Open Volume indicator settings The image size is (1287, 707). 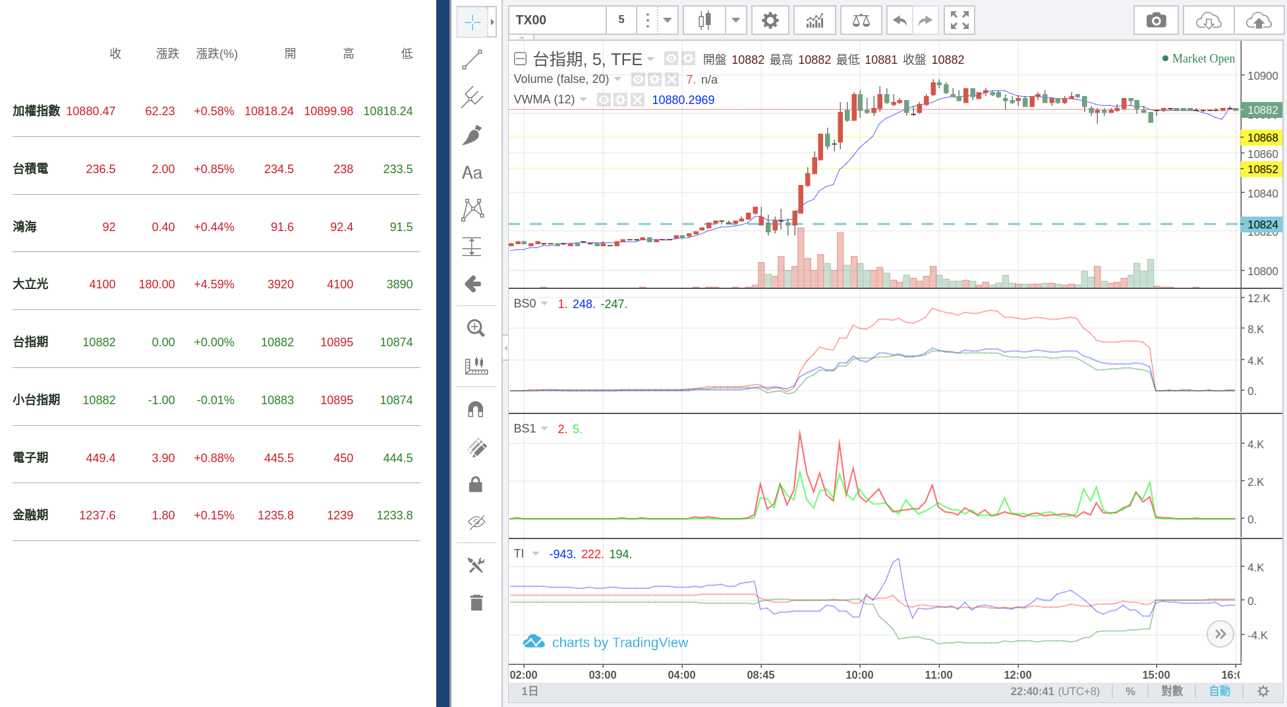click(x=654, y=80)
